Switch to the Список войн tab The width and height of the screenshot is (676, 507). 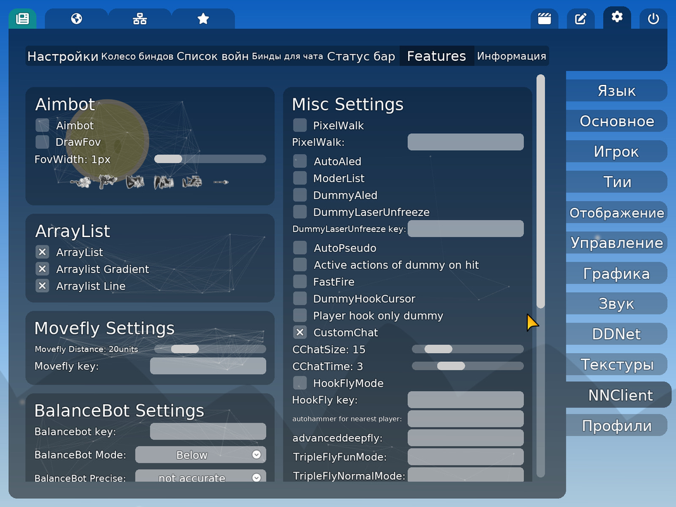click(212, 56)
